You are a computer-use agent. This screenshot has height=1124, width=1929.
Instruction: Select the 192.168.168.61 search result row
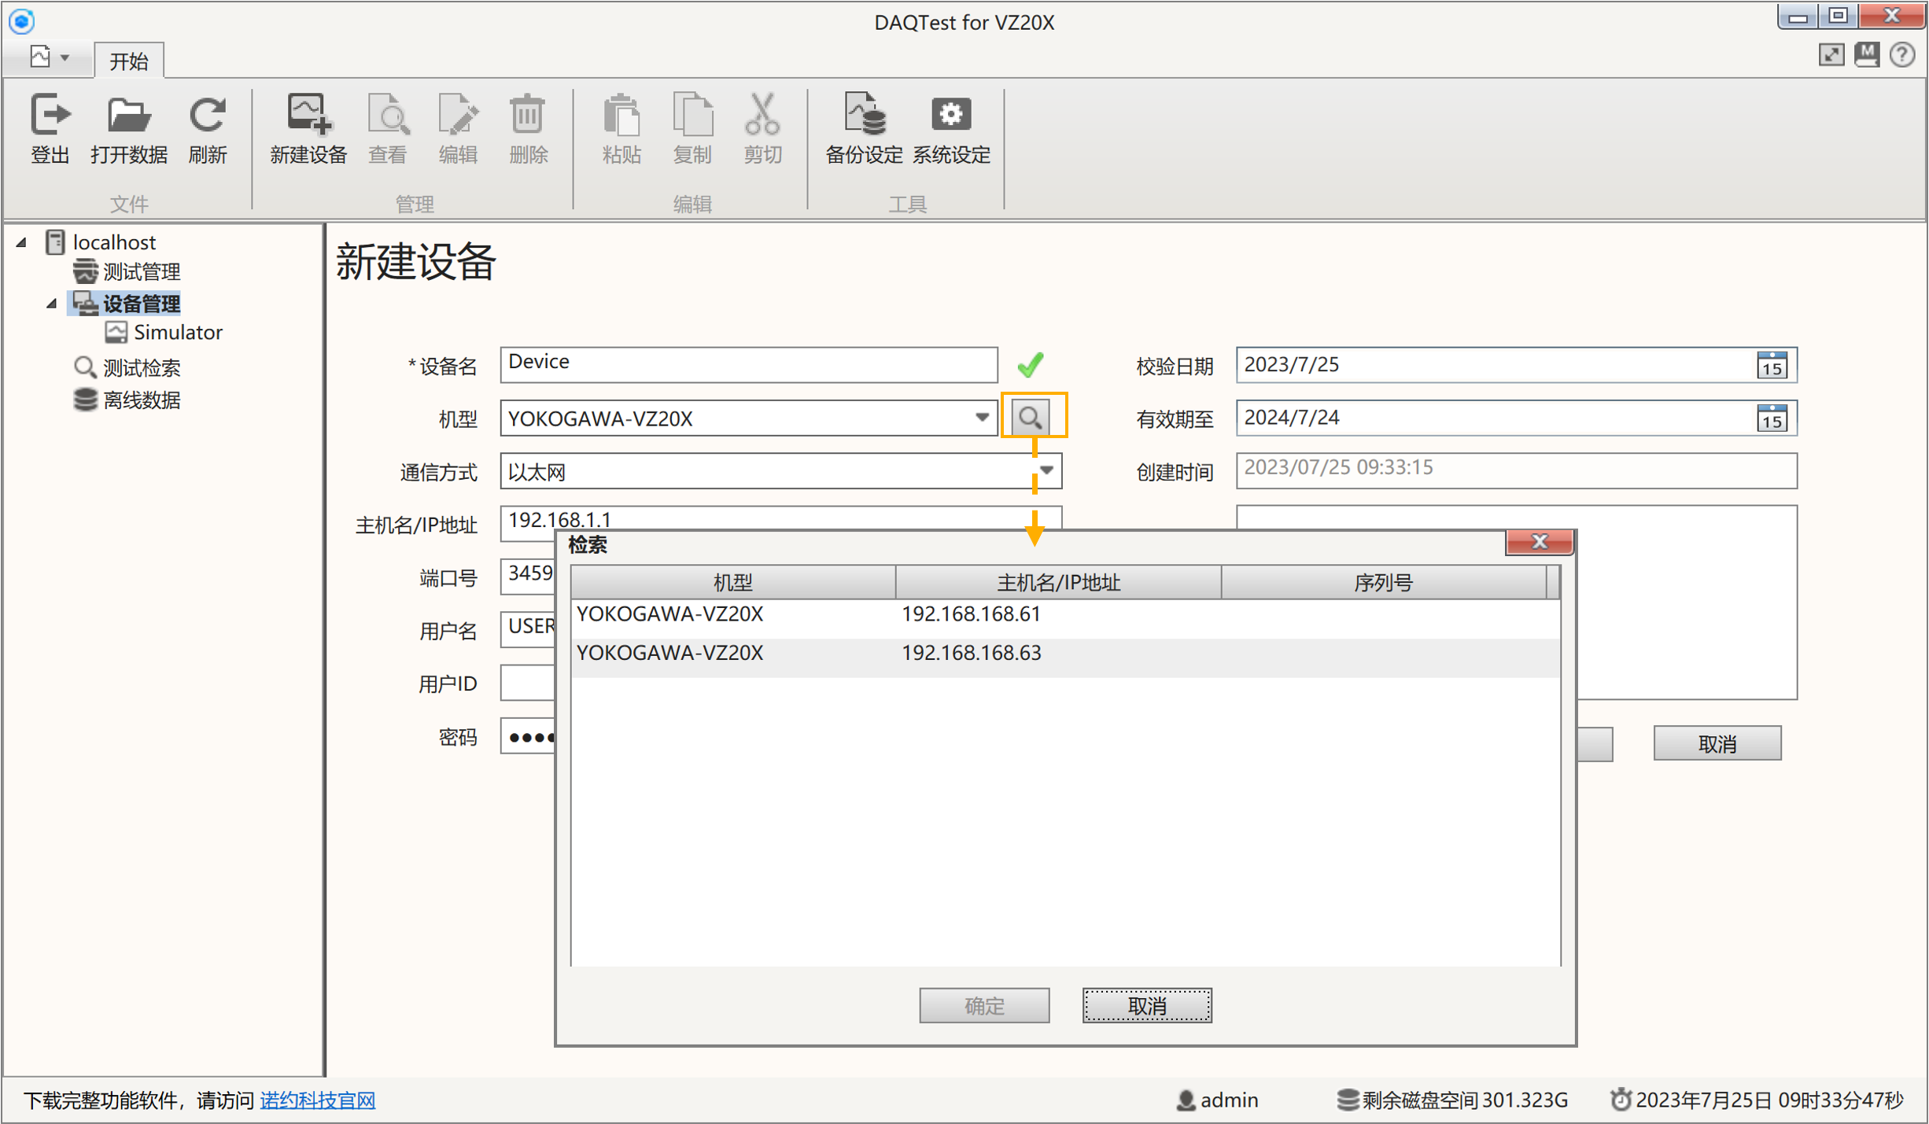point(970,614)
